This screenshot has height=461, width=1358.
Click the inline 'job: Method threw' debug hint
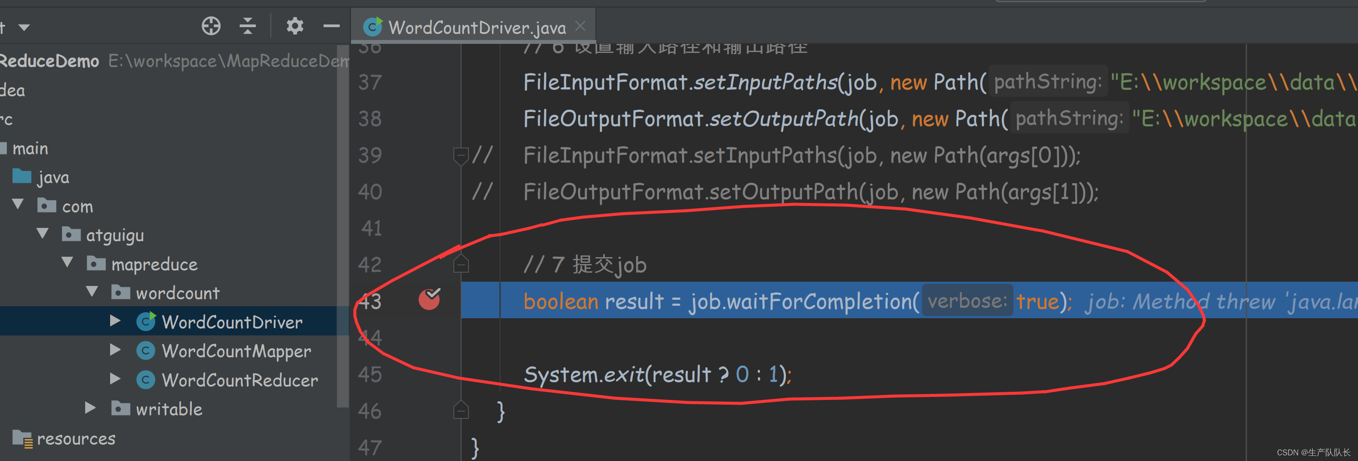pyautogui.click(x=1221, y=302)
